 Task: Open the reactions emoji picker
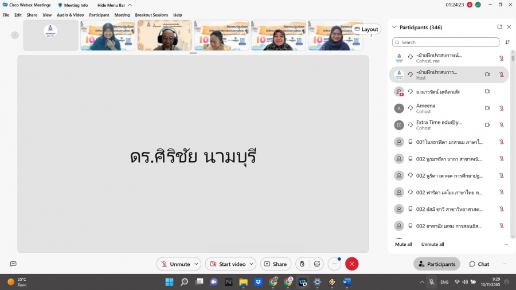click(316, 264)
